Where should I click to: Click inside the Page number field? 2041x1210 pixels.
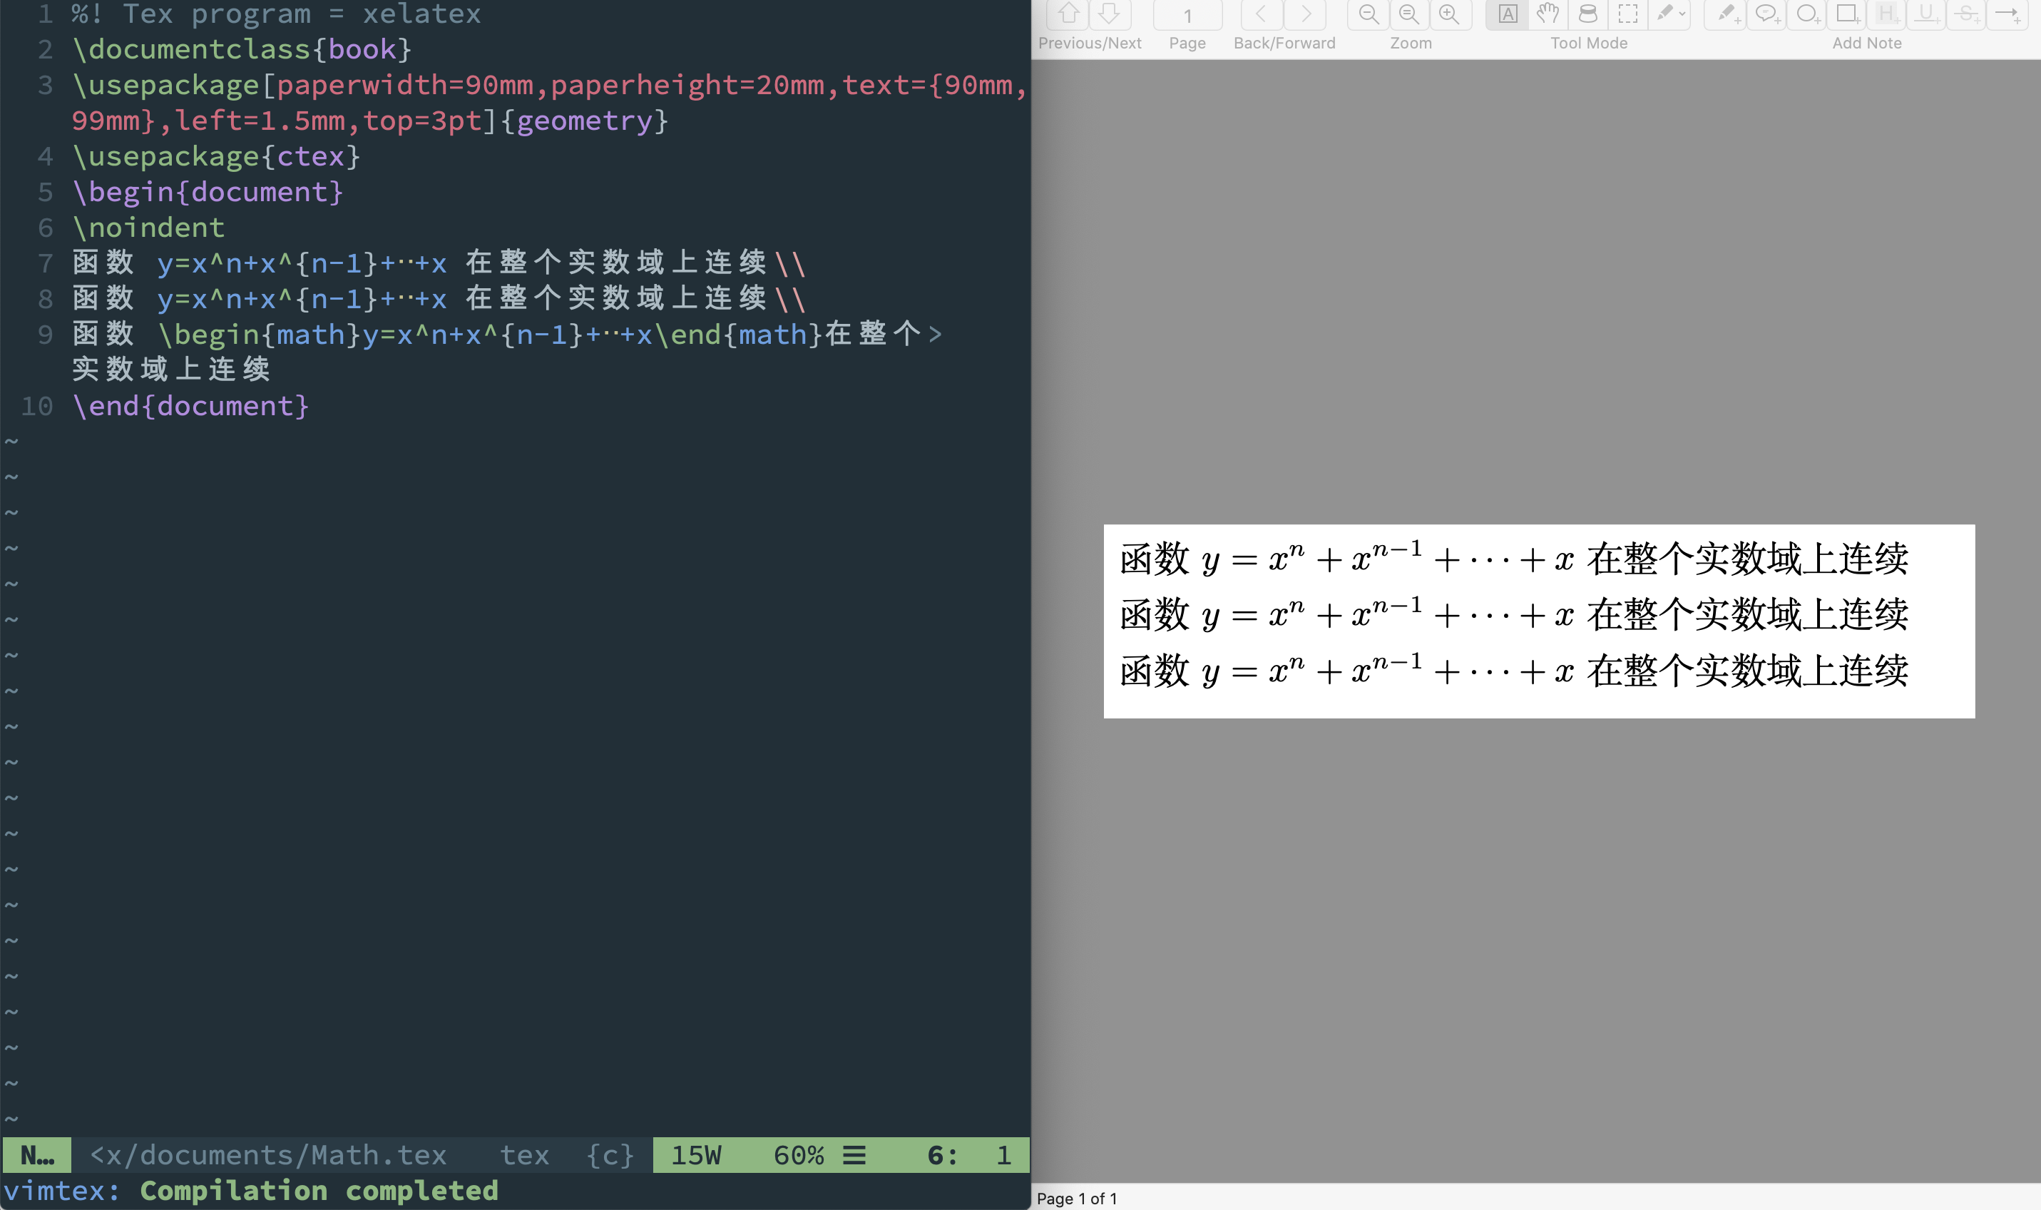tap(1187, 14)
